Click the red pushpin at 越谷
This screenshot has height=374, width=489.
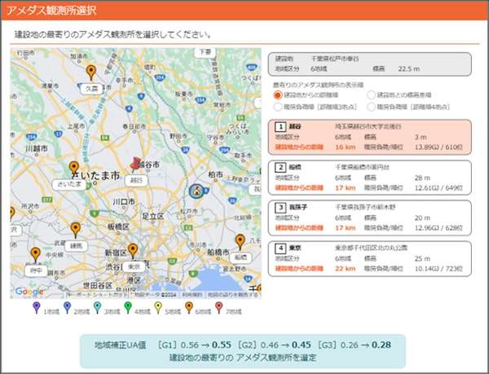(x=135, y=165)
